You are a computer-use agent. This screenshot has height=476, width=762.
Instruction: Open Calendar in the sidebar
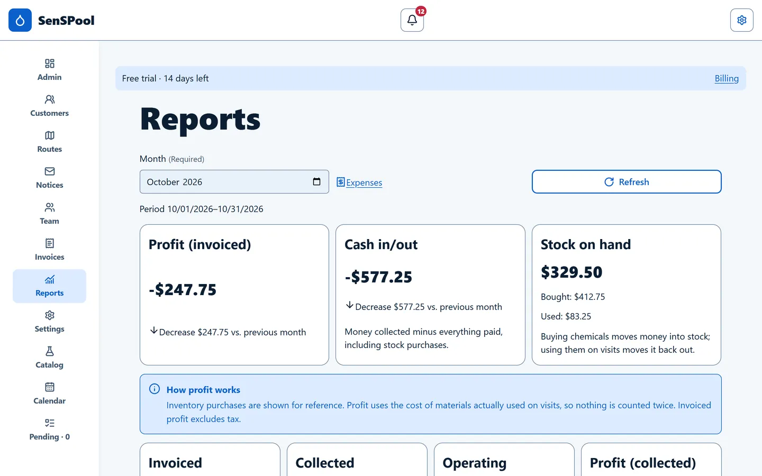click(x=50, y=393)
